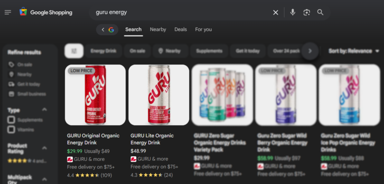Click the $29.99 price of GURU Original

[74, 151]
